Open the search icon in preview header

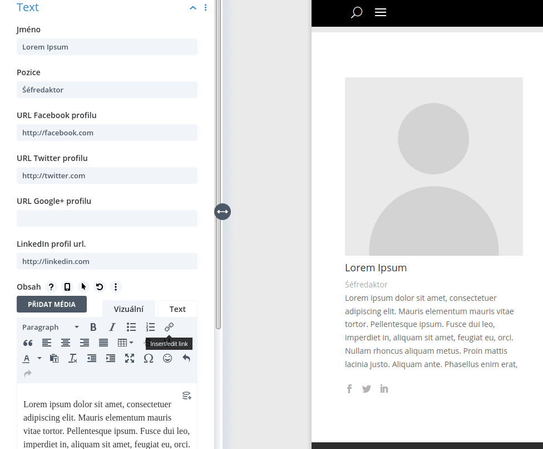tap(356, 12)
